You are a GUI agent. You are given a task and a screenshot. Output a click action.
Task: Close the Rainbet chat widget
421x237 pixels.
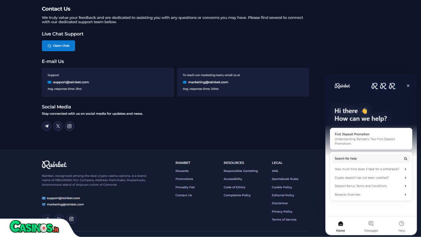(x=408, y=86)
